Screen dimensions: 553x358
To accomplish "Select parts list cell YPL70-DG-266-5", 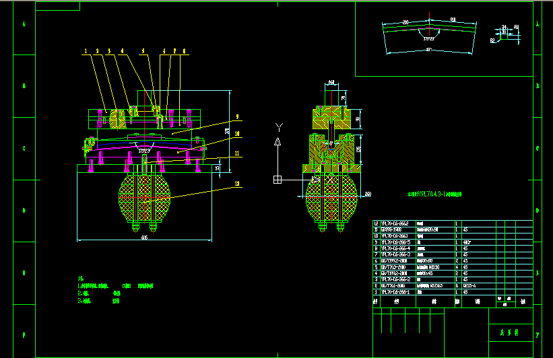I will pos(395,242).
